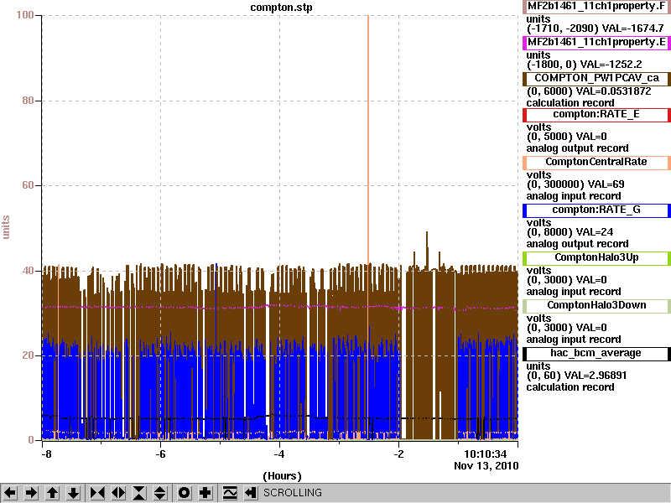Click the SCROLLING status label
Viewport: 671px width, 503px height.
pos(293,493)
